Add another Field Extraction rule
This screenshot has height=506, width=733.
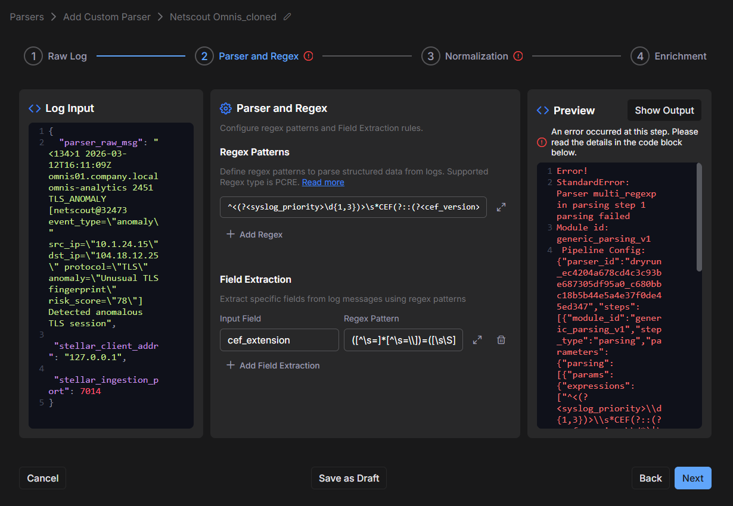pyautogui.click(x=273, y=366)
